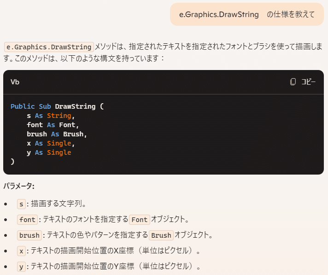Click the 'Brush' object inline code
328x275 pixels.
(161, 235)
